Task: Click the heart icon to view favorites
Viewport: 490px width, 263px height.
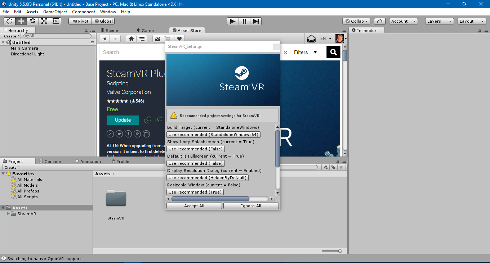Action: coord(179,38)
